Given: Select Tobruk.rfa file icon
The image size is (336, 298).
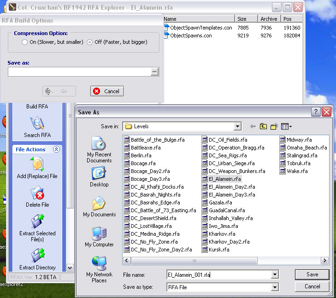Looking at the screenshot, I should tap(283, 163).
